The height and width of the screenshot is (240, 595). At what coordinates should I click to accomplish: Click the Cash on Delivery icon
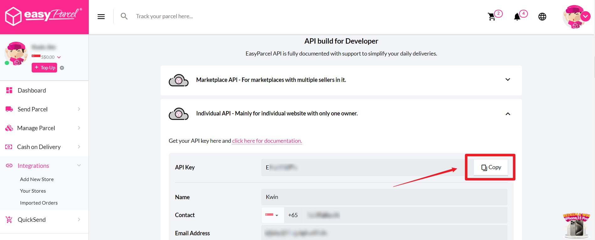pyautogui.click(x=9, y=147)
